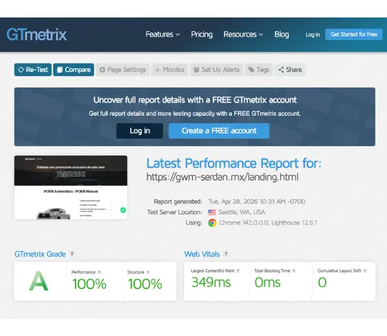The height and width of the screenshot is (336, 387).
Task: Open the Pricing page
Action: [x=202, y=34]
